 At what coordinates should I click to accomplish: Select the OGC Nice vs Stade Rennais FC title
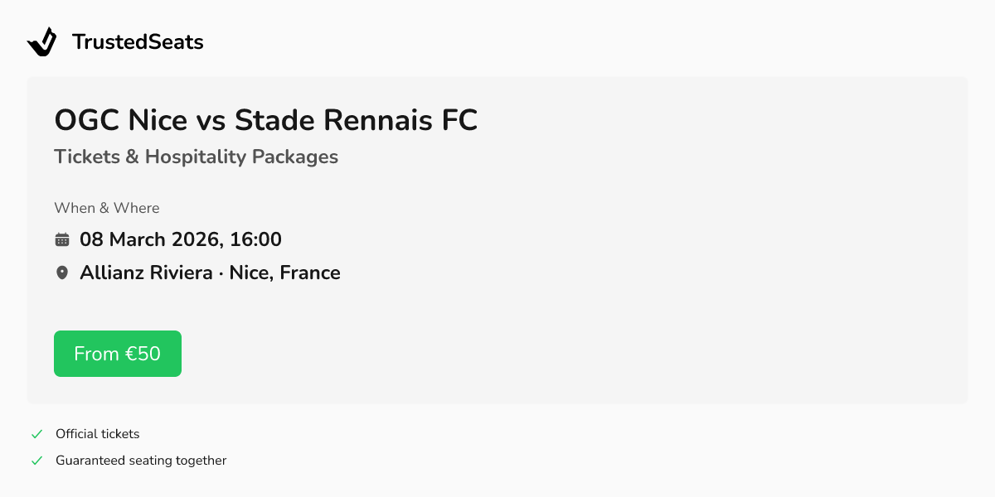pyautogui.click(x=266, y=120)
